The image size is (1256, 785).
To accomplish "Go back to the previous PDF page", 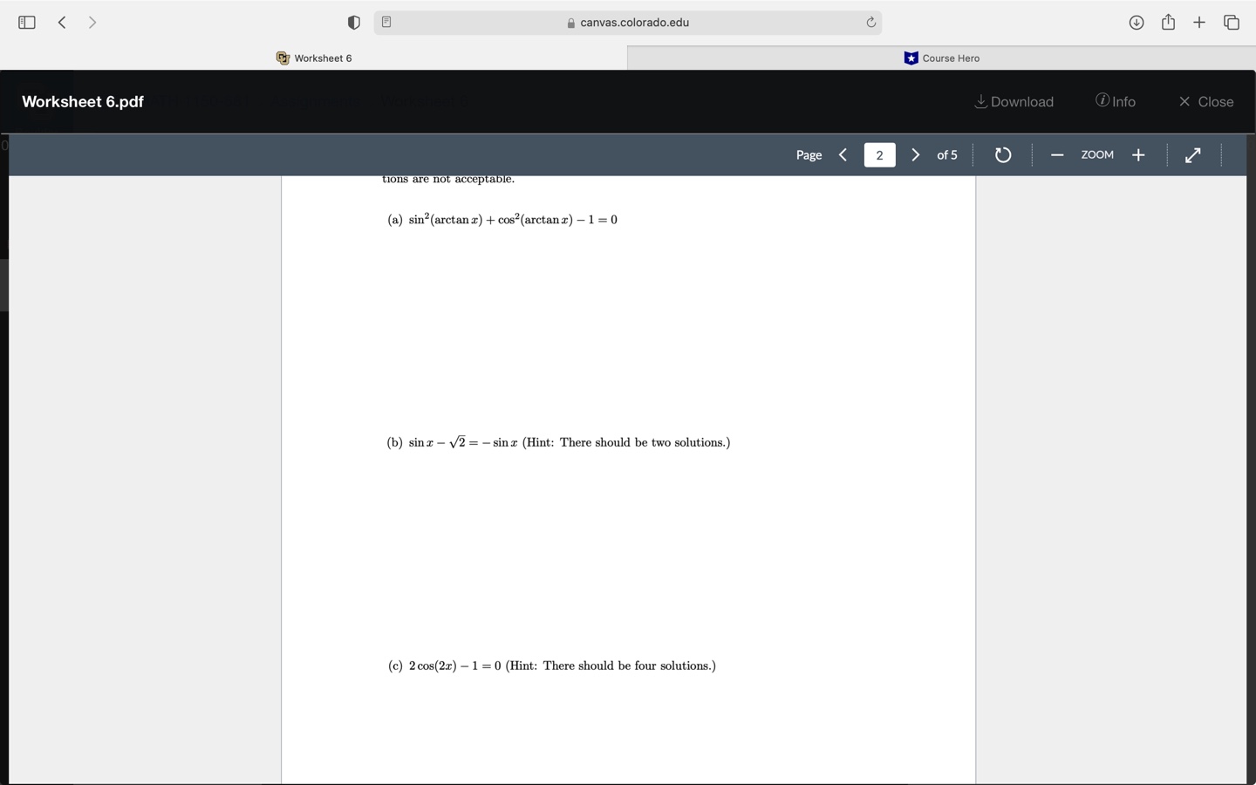I will pyautogui.click(x=843, y=154).
